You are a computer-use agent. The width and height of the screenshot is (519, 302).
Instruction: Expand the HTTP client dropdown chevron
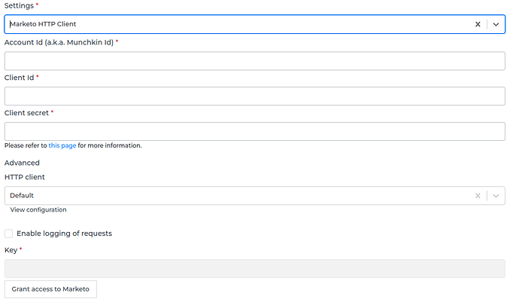tap(496, 196)
